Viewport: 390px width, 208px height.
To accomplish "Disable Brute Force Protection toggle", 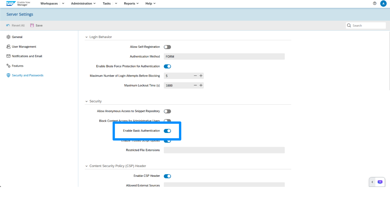I will [167, 66].
